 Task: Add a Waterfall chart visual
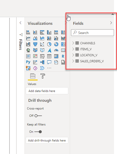click(x=28, y=44)
